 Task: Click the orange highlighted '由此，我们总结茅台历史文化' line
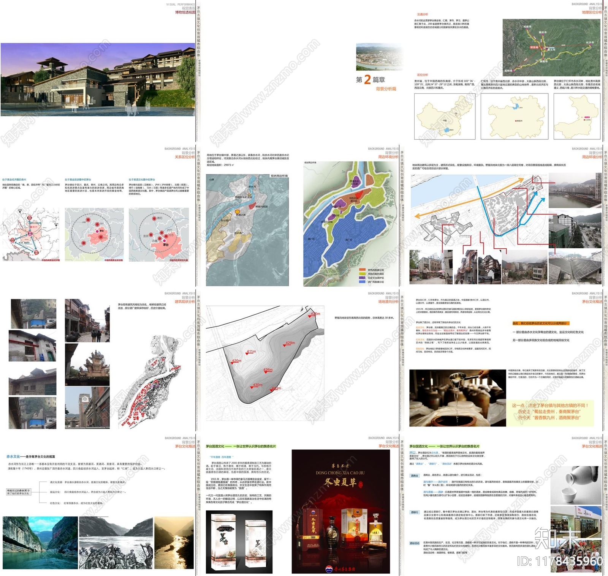(x=540, y=324)
